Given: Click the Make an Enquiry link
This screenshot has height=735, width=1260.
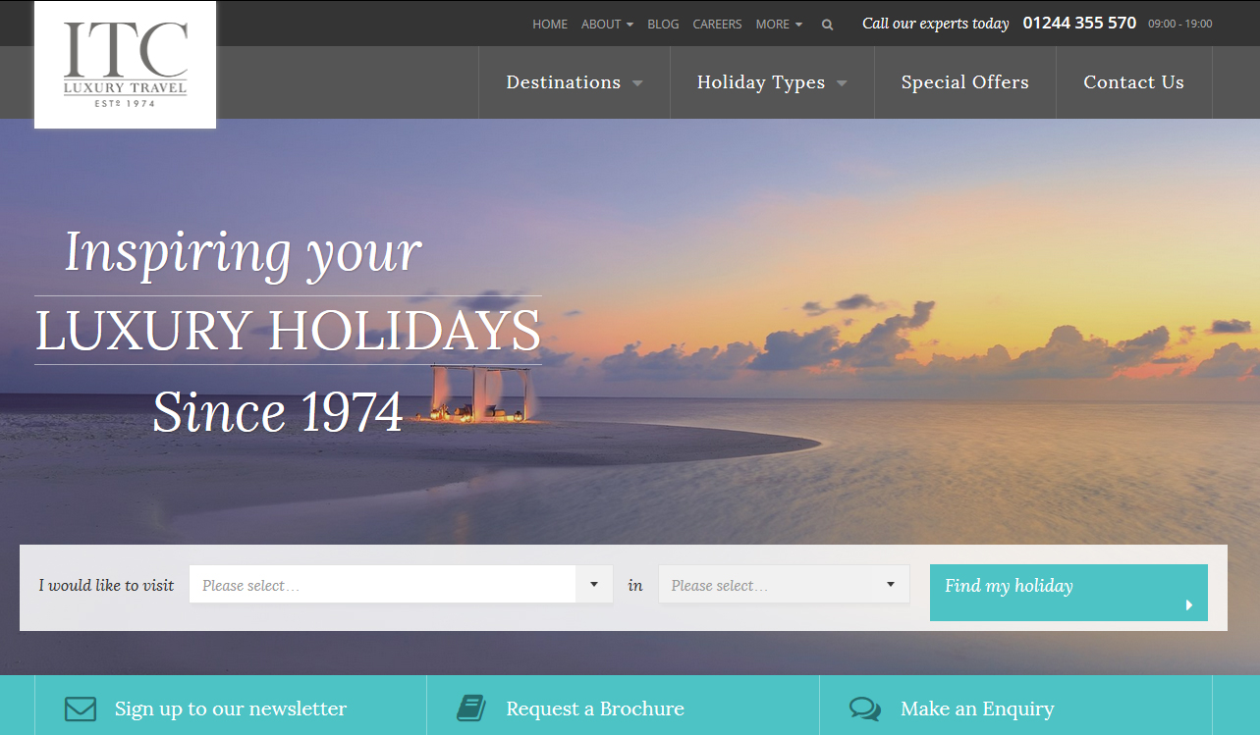Looking at the screenshot, I should tap(977, 709).
